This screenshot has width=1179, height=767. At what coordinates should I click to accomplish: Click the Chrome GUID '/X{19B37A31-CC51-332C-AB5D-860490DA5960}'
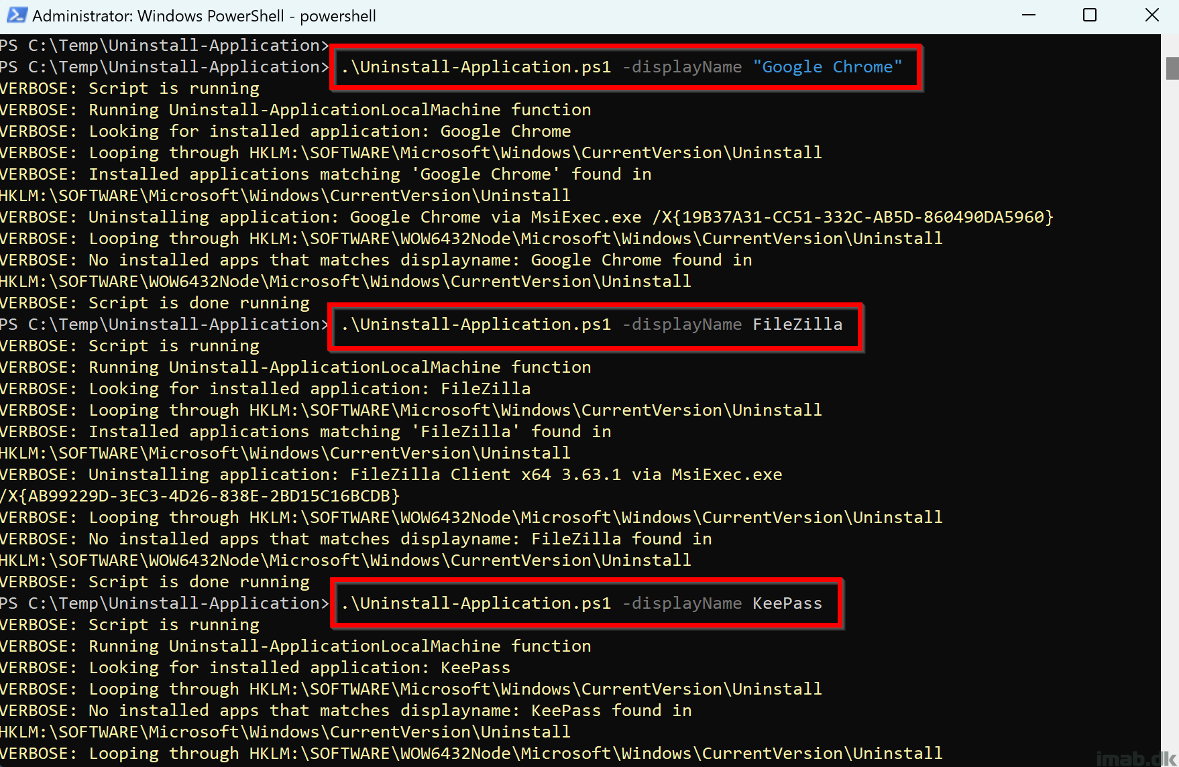point(853,217)
